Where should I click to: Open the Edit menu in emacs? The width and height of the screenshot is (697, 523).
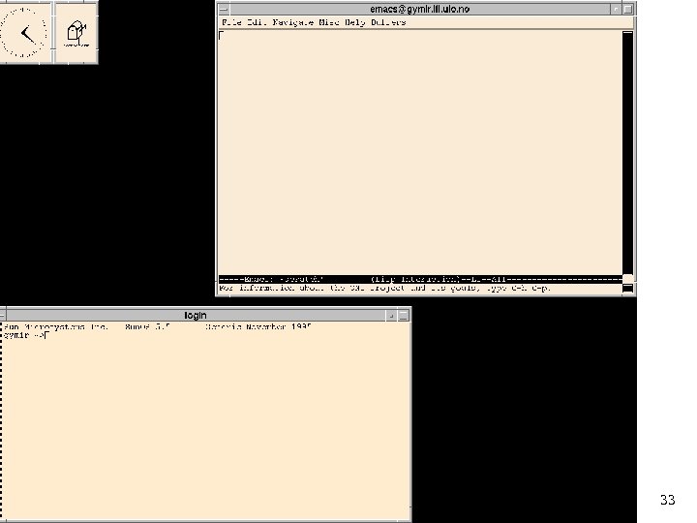click(x=257, y=22)
